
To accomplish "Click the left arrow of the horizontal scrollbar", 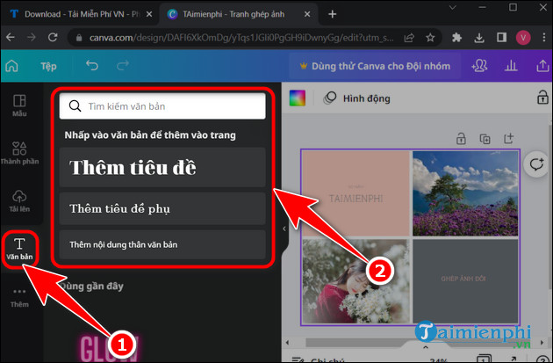I will pos(287,342).
